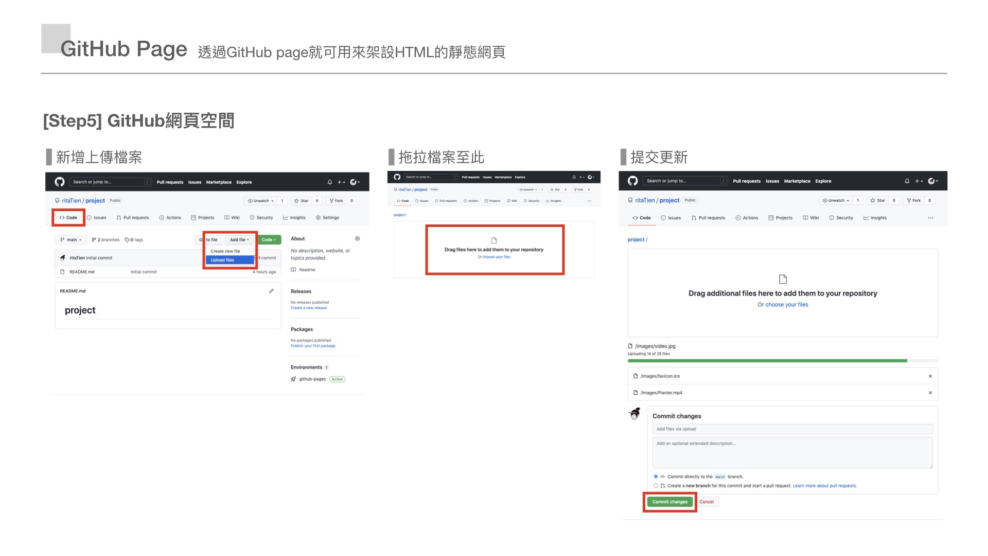Viewport: 988px width, 556px height.
Task: Click the green upload progress bar
Action: point(767,361)
